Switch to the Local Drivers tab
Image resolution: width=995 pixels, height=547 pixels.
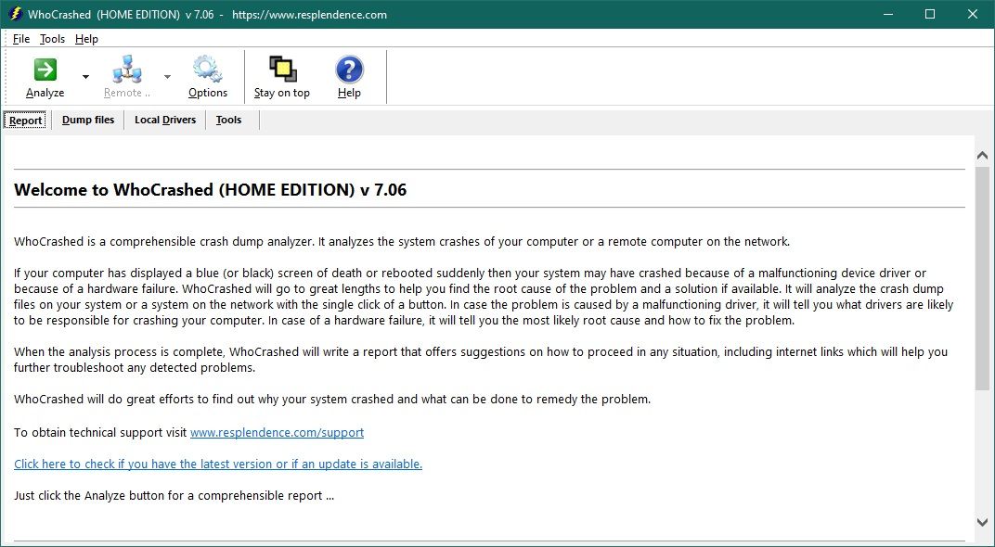point(164,120)
